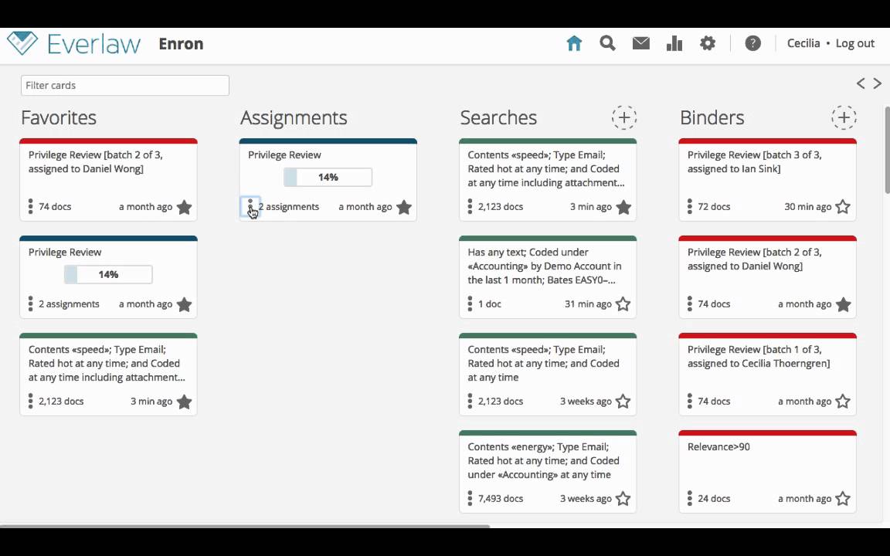Open Searches card Coded under Accounting by Demo Account
890x556 pixels.
(545, 266)
